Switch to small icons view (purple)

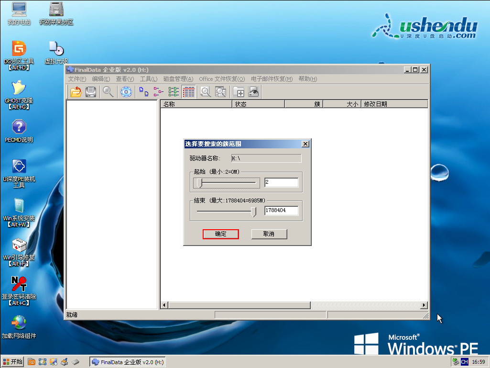coord(158,92)
